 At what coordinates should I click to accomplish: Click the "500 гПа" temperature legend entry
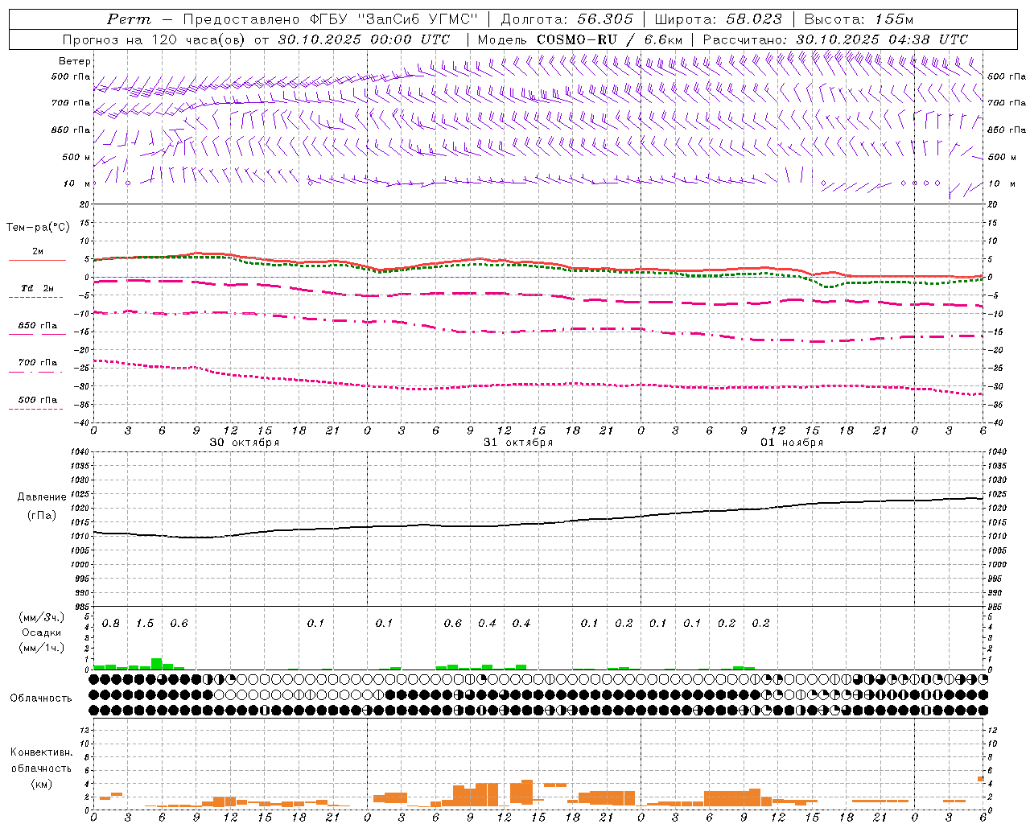[x=37, y=400]
